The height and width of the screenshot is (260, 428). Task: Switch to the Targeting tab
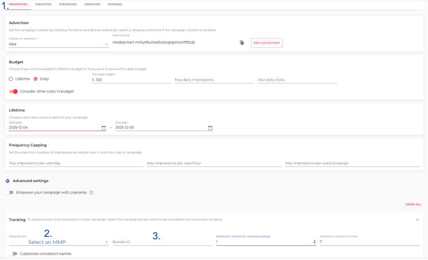coord(43,4)
